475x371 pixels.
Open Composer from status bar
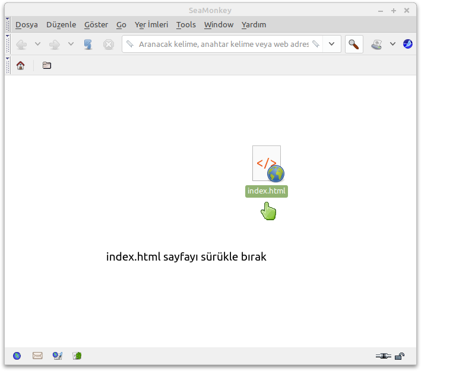click(58, 356)
